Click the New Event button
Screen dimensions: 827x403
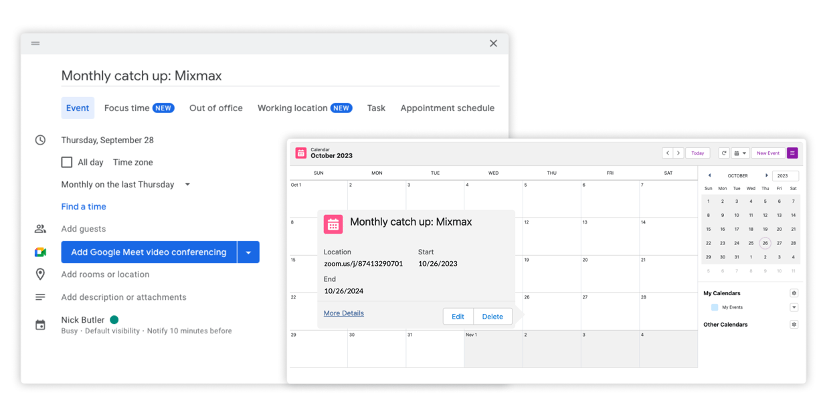point(767,153)
